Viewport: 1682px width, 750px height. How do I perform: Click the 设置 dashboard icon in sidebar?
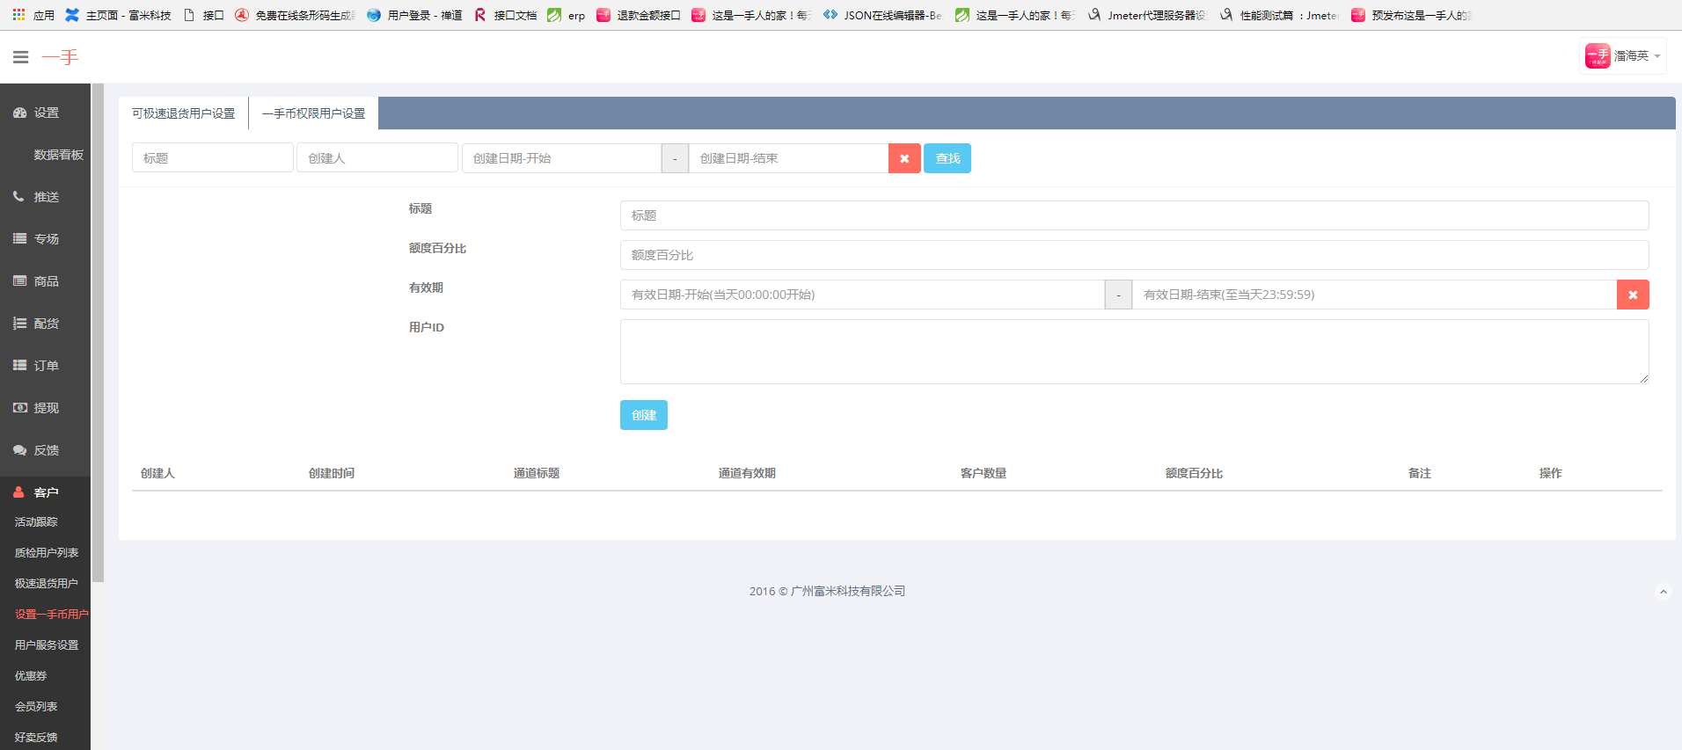coord(19,113)
